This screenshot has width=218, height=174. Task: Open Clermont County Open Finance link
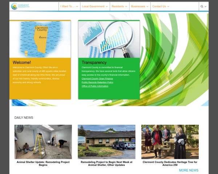97,79
